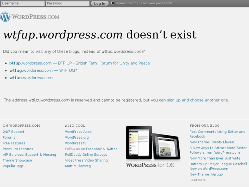Screen dimensions: 249x187
Task: Focus the Username input field
Action: [x=23, y=3]
